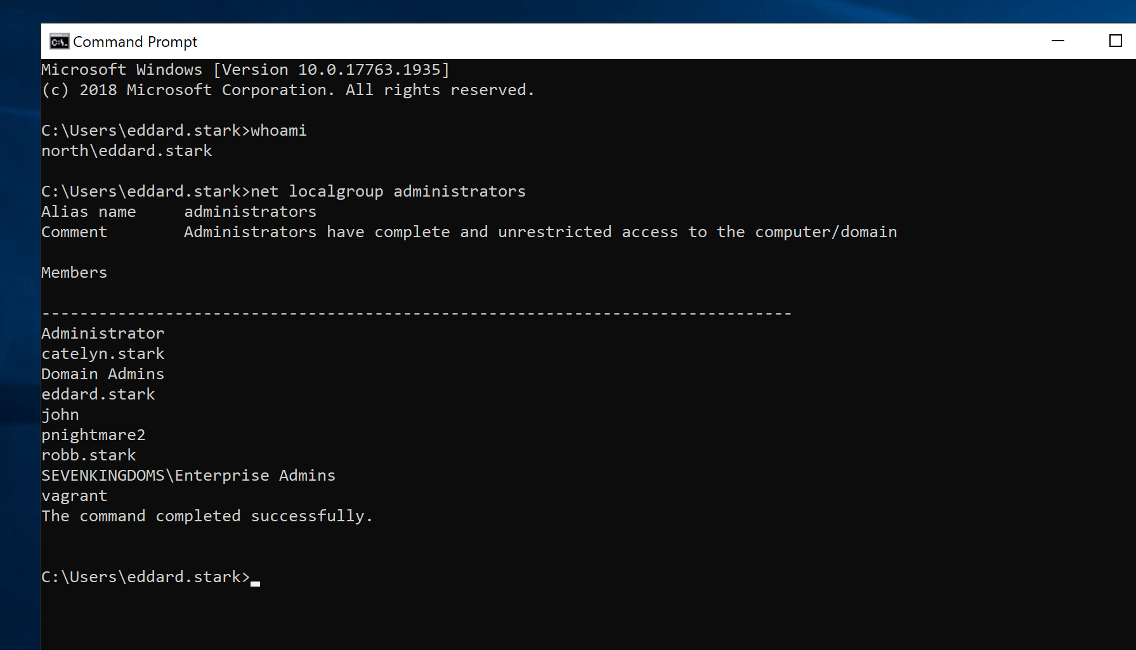Click the north\eddard.stark output line

tap(127, 151)
